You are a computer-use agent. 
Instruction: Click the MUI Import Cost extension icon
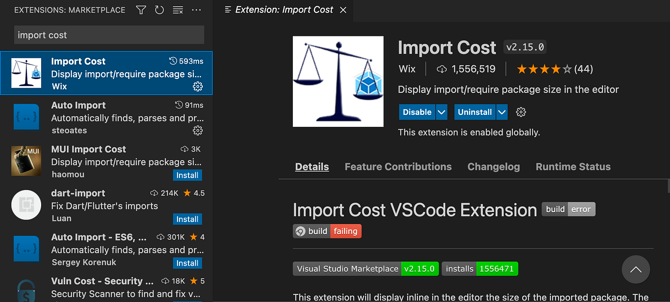(26, 161)
